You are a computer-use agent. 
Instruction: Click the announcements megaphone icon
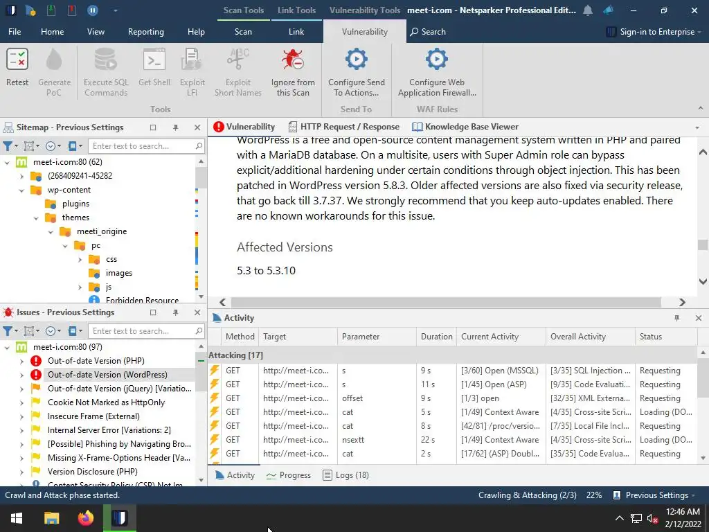(608, 10)
